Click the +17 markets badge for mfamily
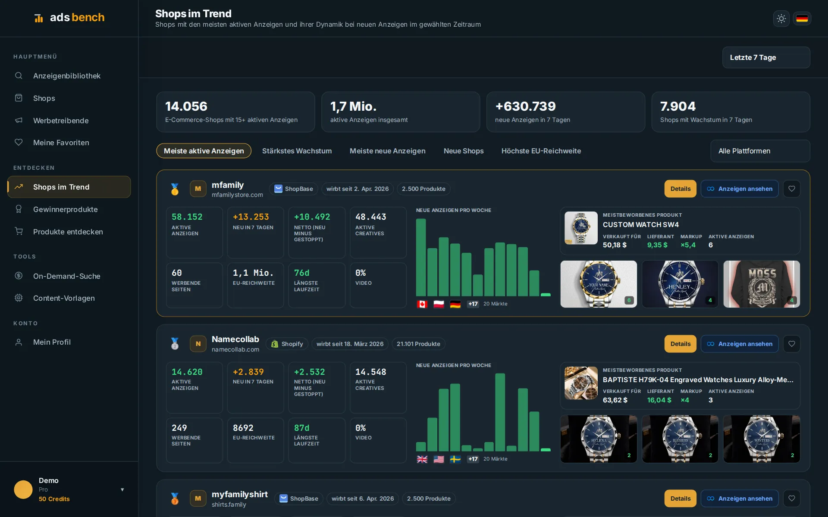This screenshot has width=828, height=517. [473, 304]
